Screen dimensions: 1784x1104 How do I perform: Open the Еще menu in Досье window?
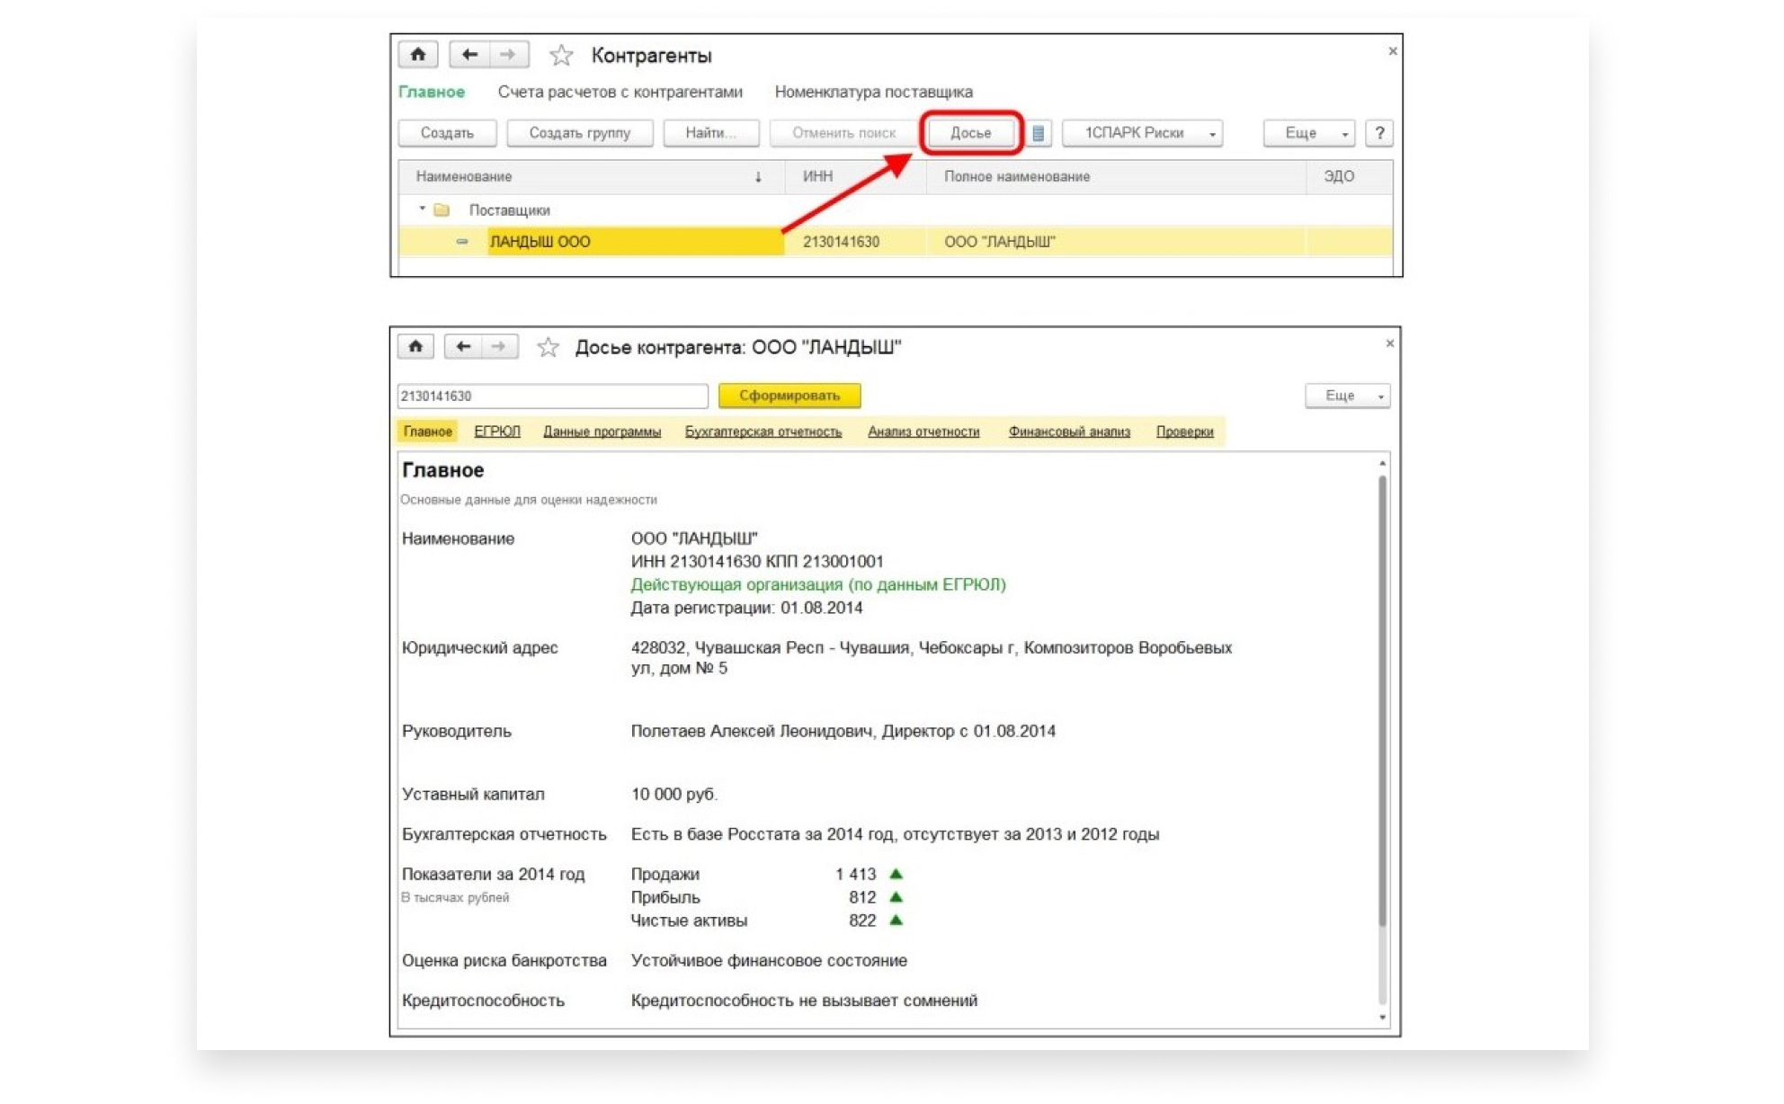click(x=1347, y=396)
